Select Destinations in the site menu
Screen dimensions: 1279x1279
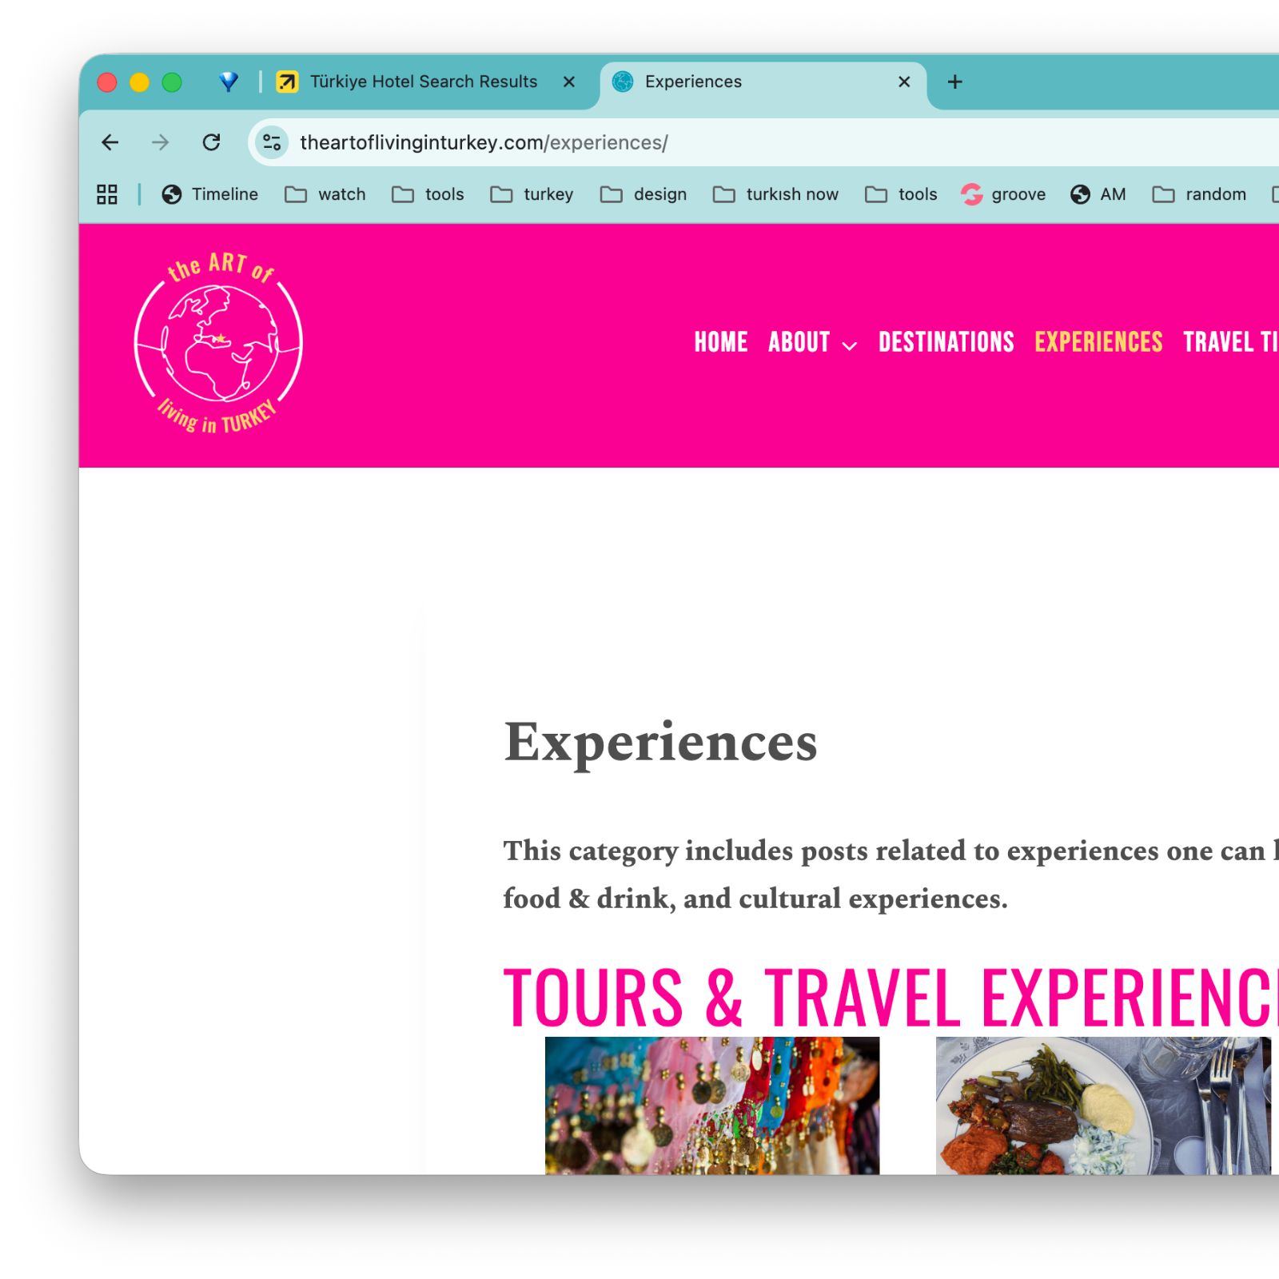(x=946, y=342)
